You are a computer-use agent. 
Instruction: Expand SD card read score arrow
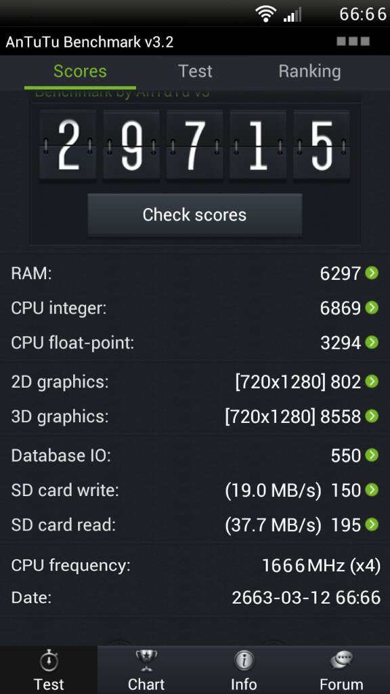[x=372, y=525]
